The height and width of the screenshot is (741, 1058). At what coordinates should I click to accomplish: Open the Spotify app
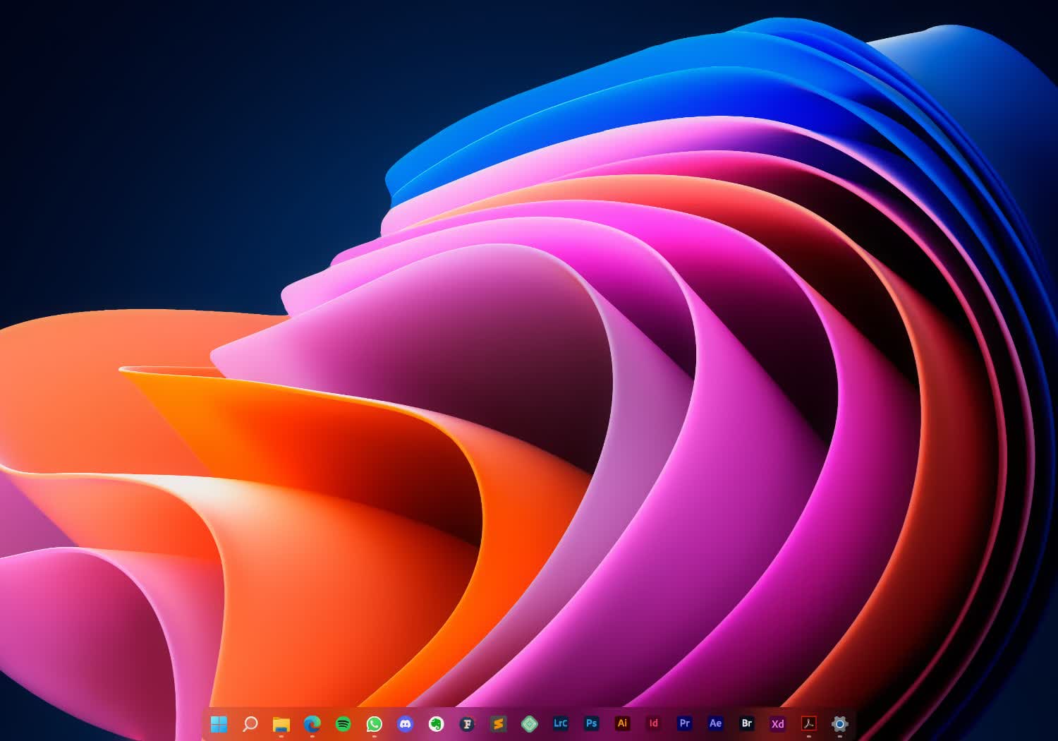tap(343, 723)
